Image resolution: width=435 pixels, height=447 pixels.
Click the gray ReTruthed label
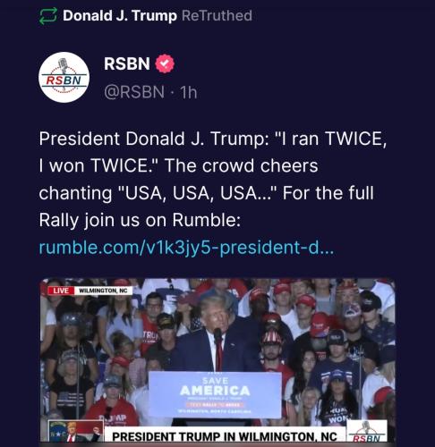(217, 15)
